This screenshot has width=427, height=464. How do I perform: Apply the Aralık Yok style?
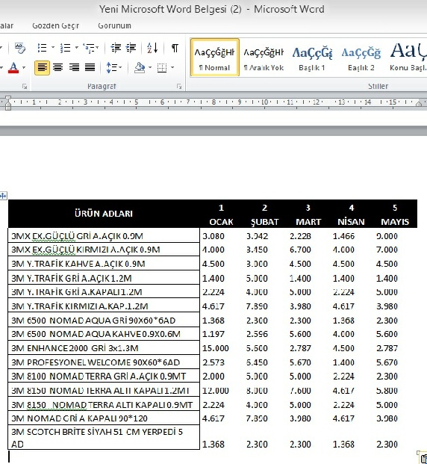click(x=264, y=58)
